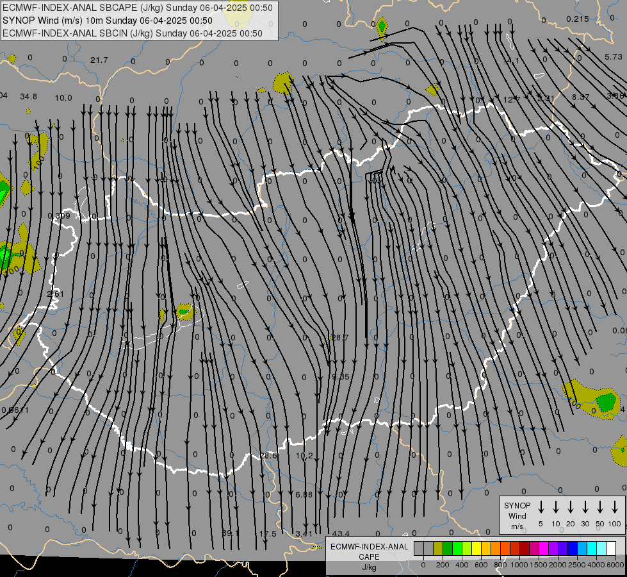Click the 1000 tick label on CAPE scale
This screenshot has width=627, height=577.
click(x=519, y=565)
